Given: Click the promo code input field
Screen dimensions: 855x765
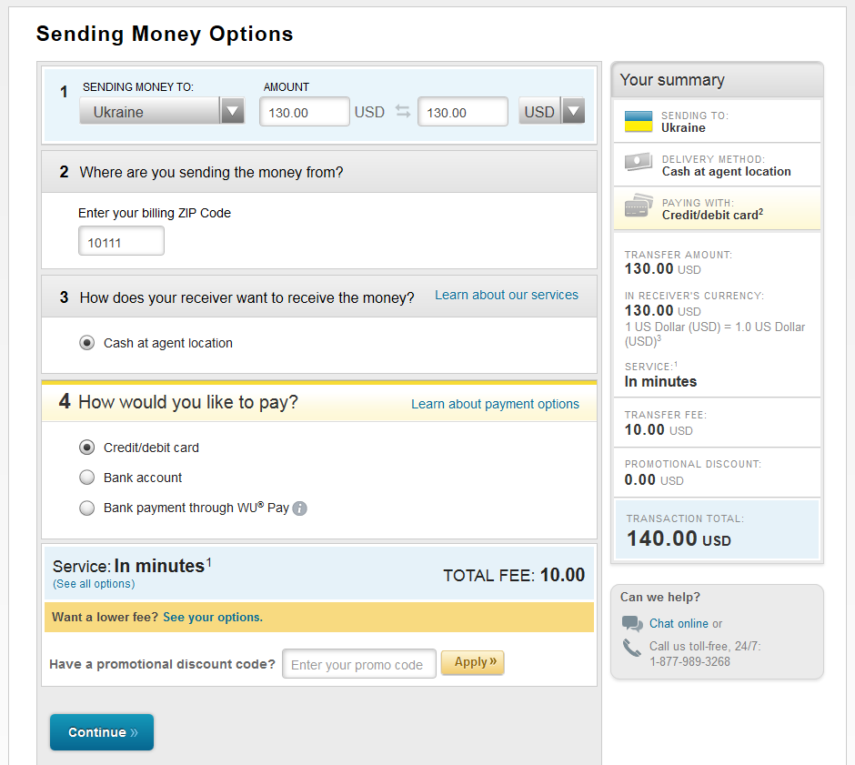Looking at the screenshot, I should (359, 664).
